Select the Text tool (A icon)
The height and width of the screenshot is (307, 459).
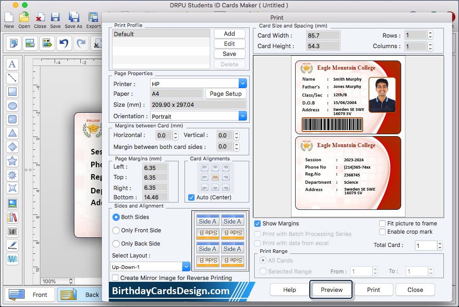pyautogui.click(x=12, y=64)
